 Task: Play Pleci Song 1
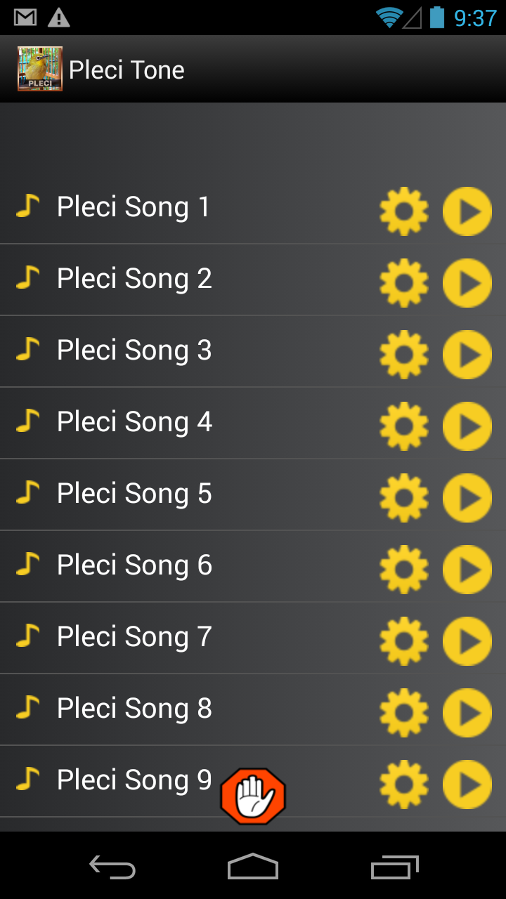coord(467,211)
